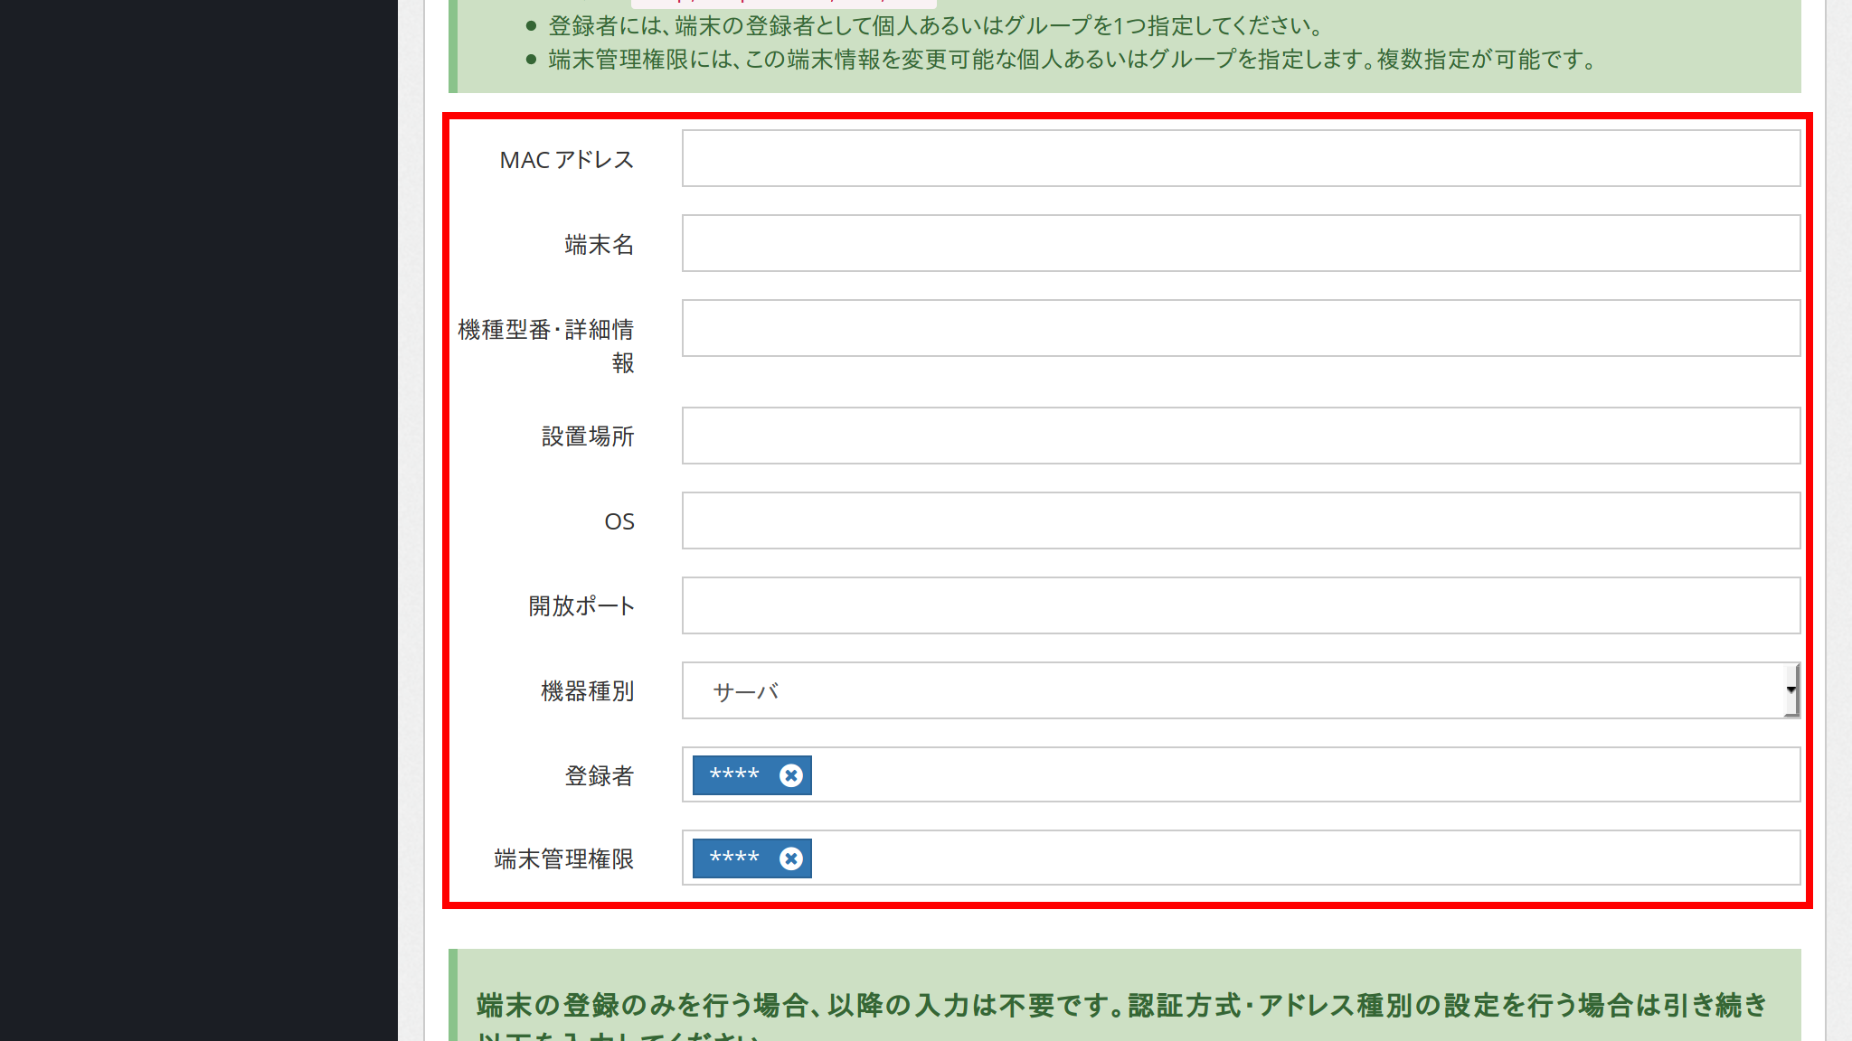Click the OS input field
1852x1041 pixels.
[1241, 520]
